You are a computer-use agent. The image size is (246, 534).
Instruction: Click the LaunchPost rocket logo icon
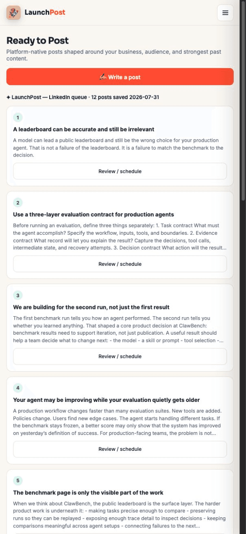pos(13,13)
